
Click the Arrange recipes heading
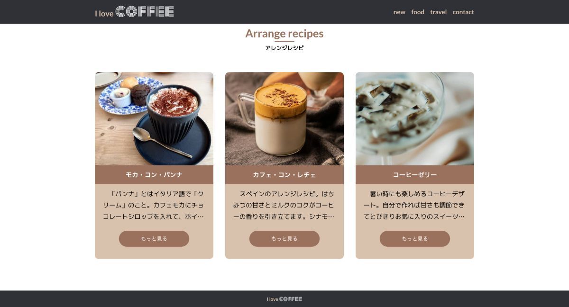tap(284, 34)
